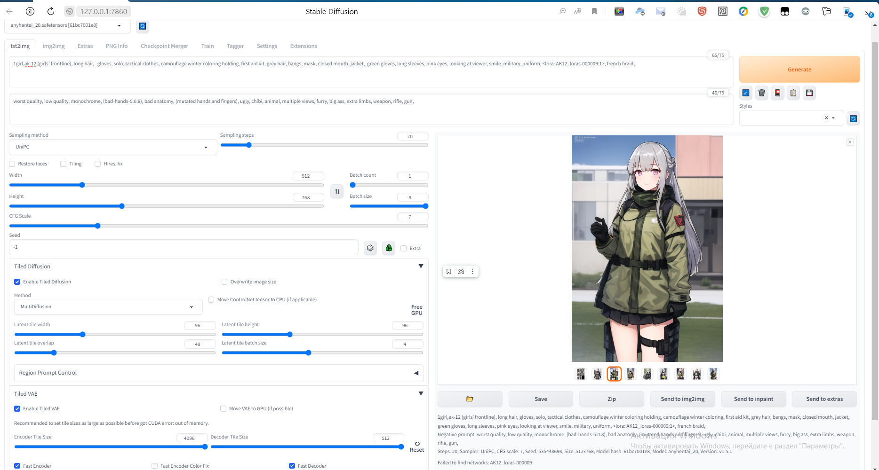The width and height of the screenshot is (879, 470).
Task: Adjust the Latent tile overlap slider
Action: click(x=115, y=352)
